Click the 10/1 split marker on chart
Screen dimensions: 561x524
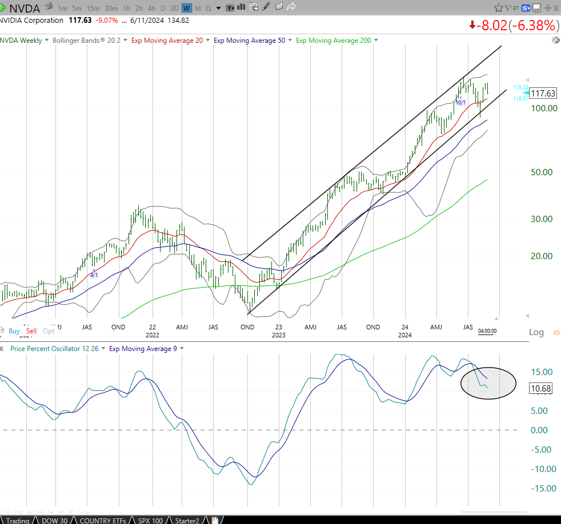460,103
